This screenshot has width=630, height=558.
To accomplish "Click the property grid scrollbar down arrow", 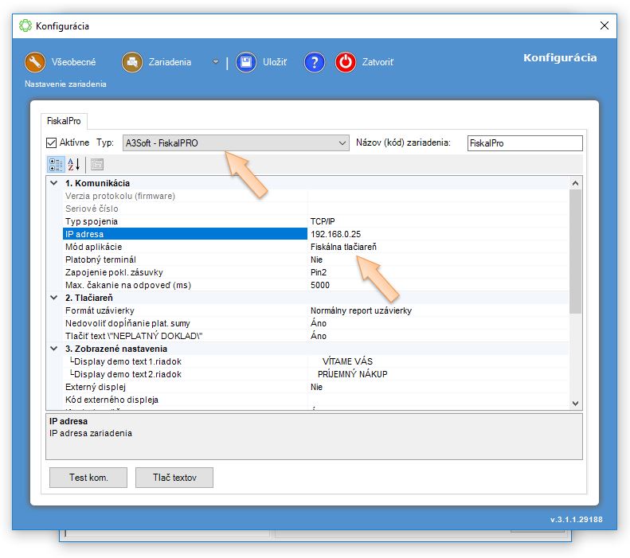I will (577, 404).
